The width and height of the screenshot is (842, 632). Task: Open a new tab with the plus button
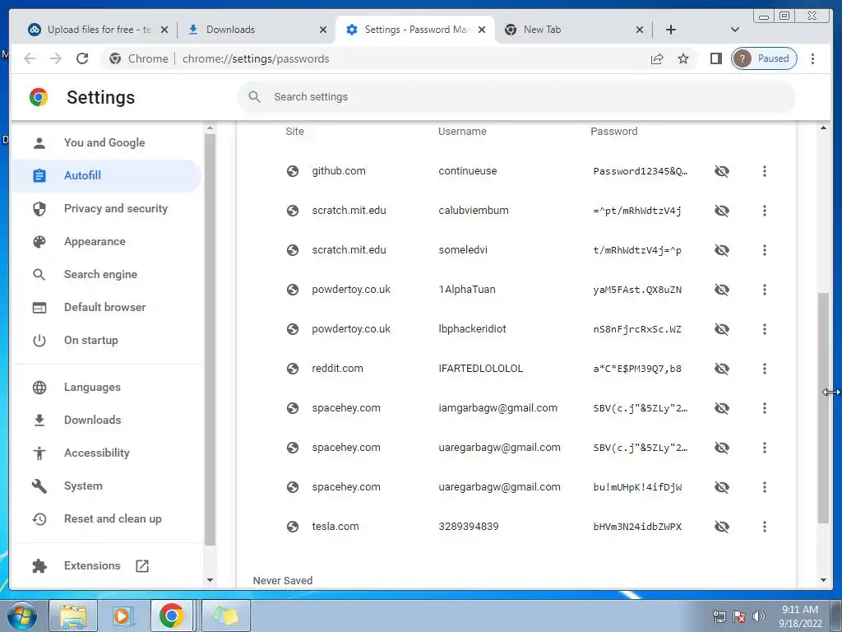[x=671, y=30]
